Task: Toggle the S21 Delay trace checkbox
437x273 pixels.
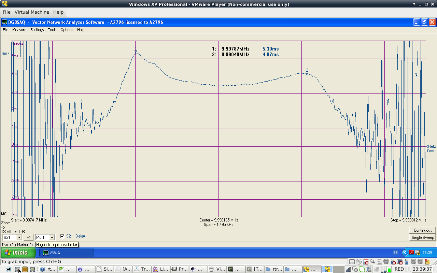Action: pyautogui.click(x=62, y=236)
